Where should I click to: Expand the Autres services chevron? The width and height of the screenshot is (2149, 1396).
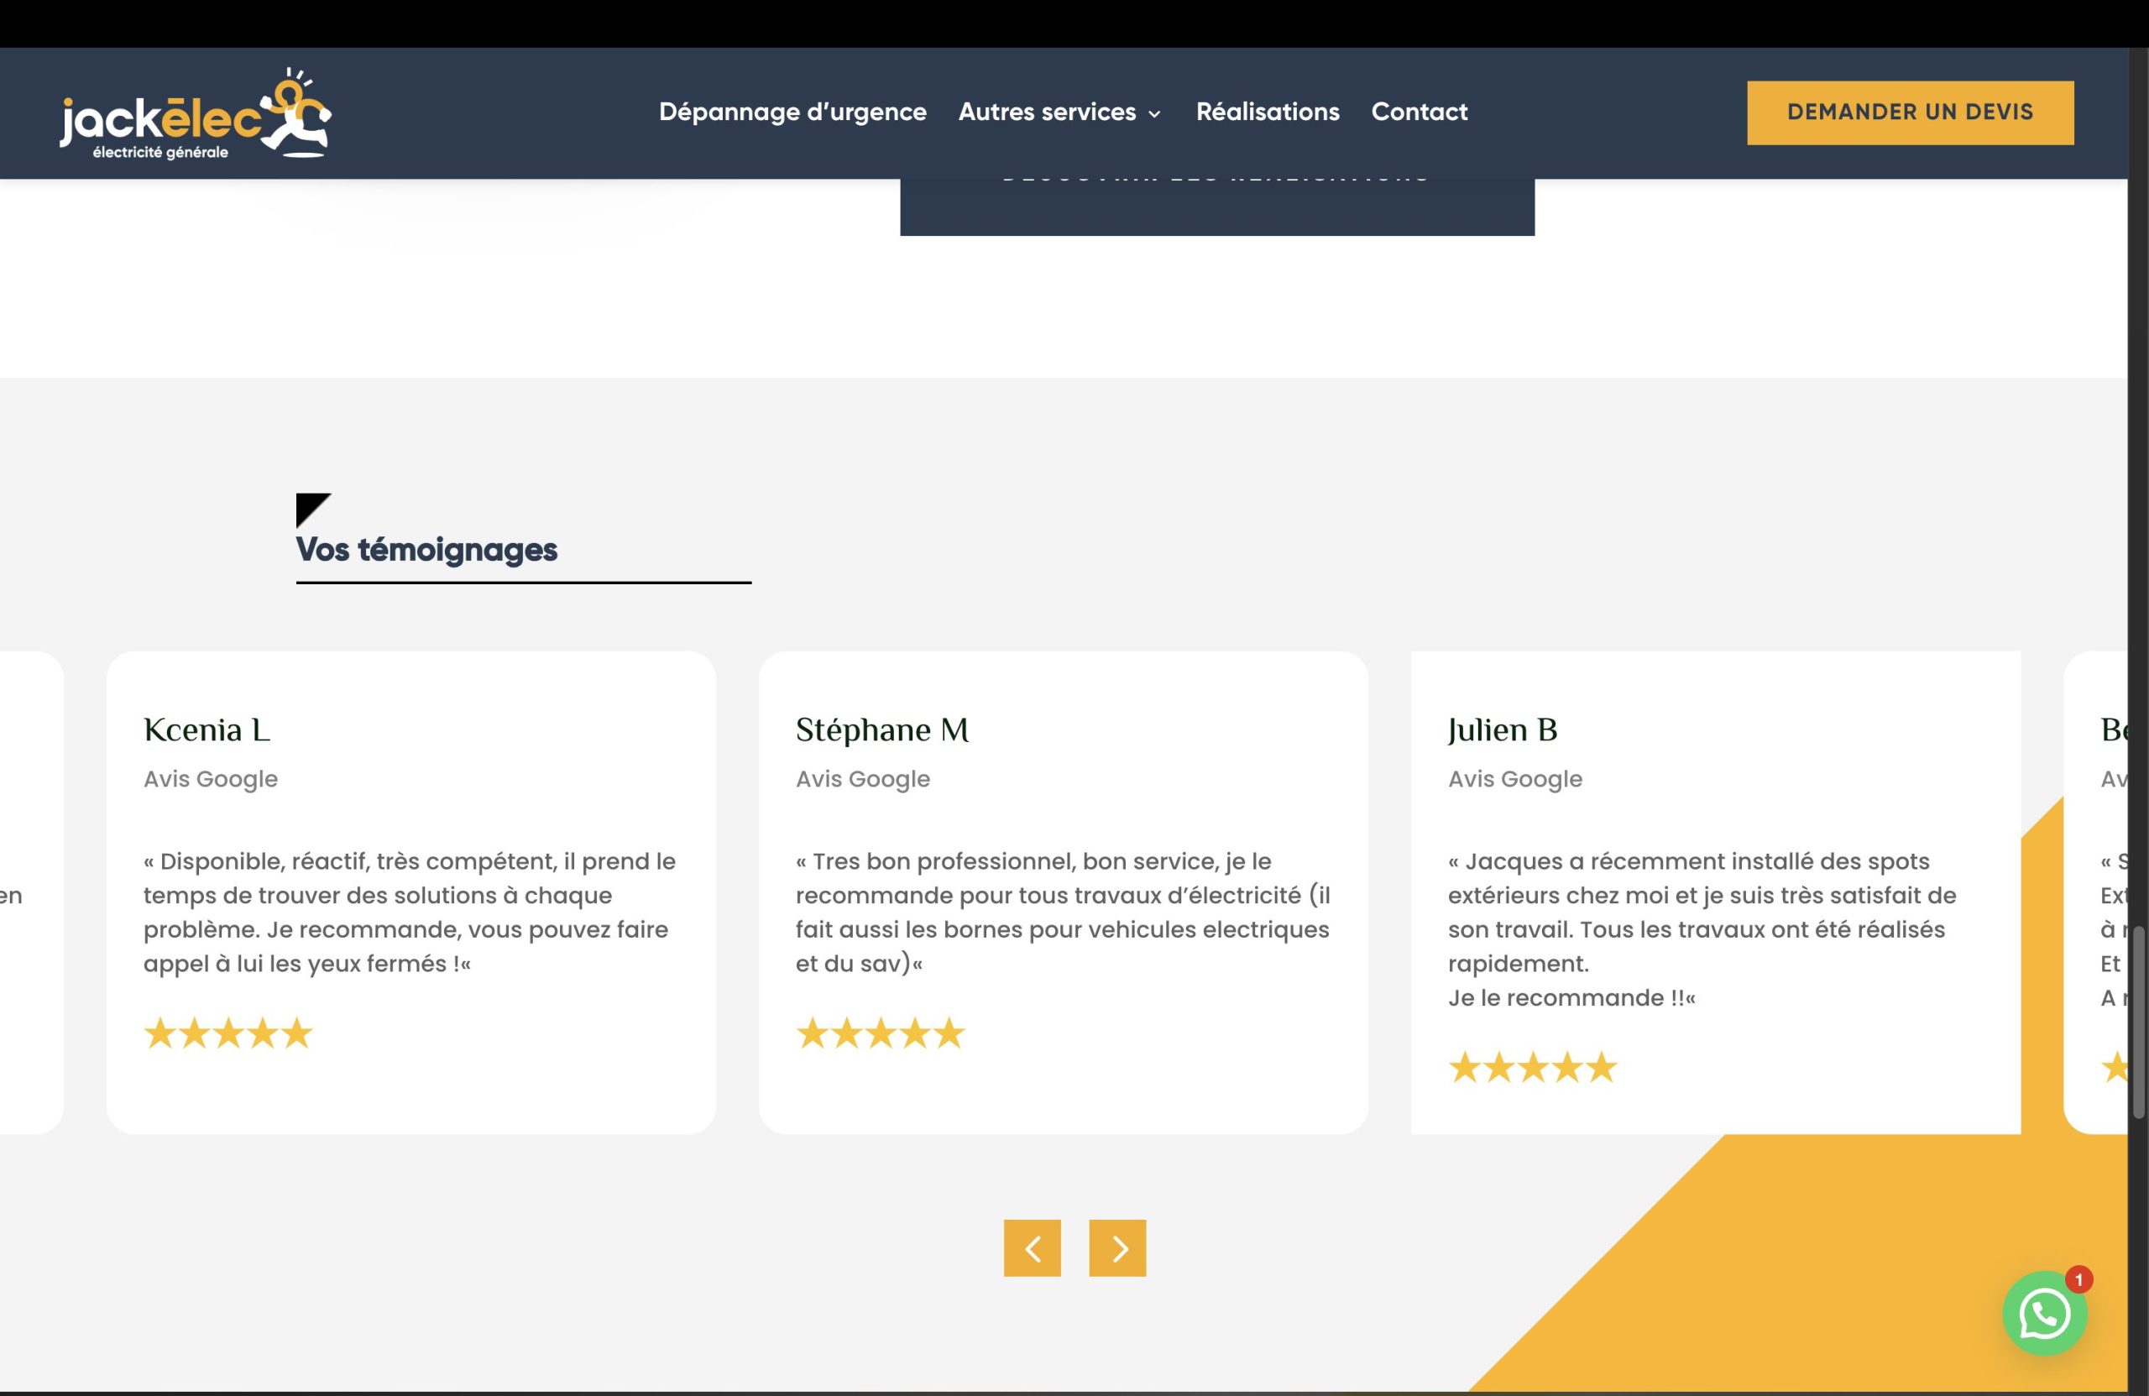[1154, 114]
